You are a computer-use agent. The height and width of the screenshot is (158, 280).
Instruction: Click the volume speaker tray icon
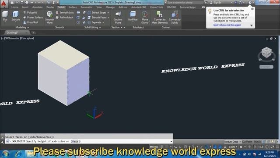coord(250,154)
